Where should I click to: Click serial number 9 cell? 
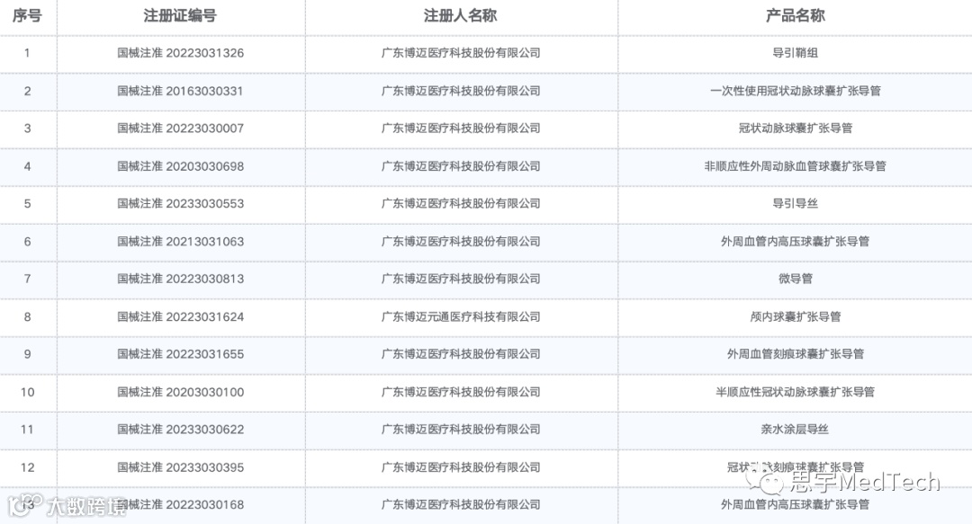pyautogui.click(x=27, y=354)
